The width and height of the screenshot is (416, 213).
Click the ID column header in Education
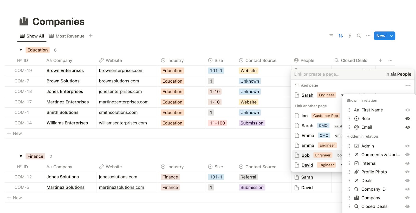22,60
